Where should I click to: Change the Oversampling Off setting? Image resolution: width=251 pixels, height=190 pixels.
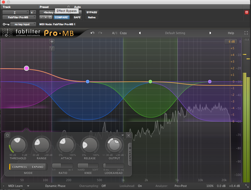click(x=104, y=186)
